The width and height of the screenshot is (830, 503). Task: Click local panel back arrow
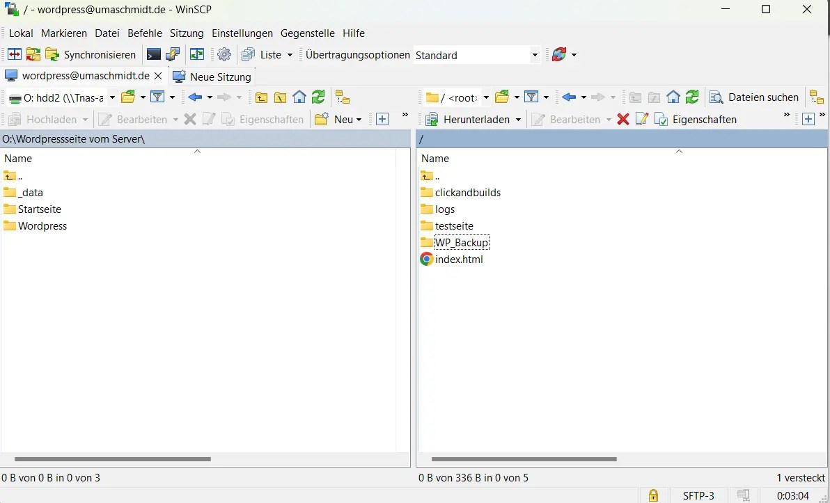pyautogui.click(x=196, y=97)
